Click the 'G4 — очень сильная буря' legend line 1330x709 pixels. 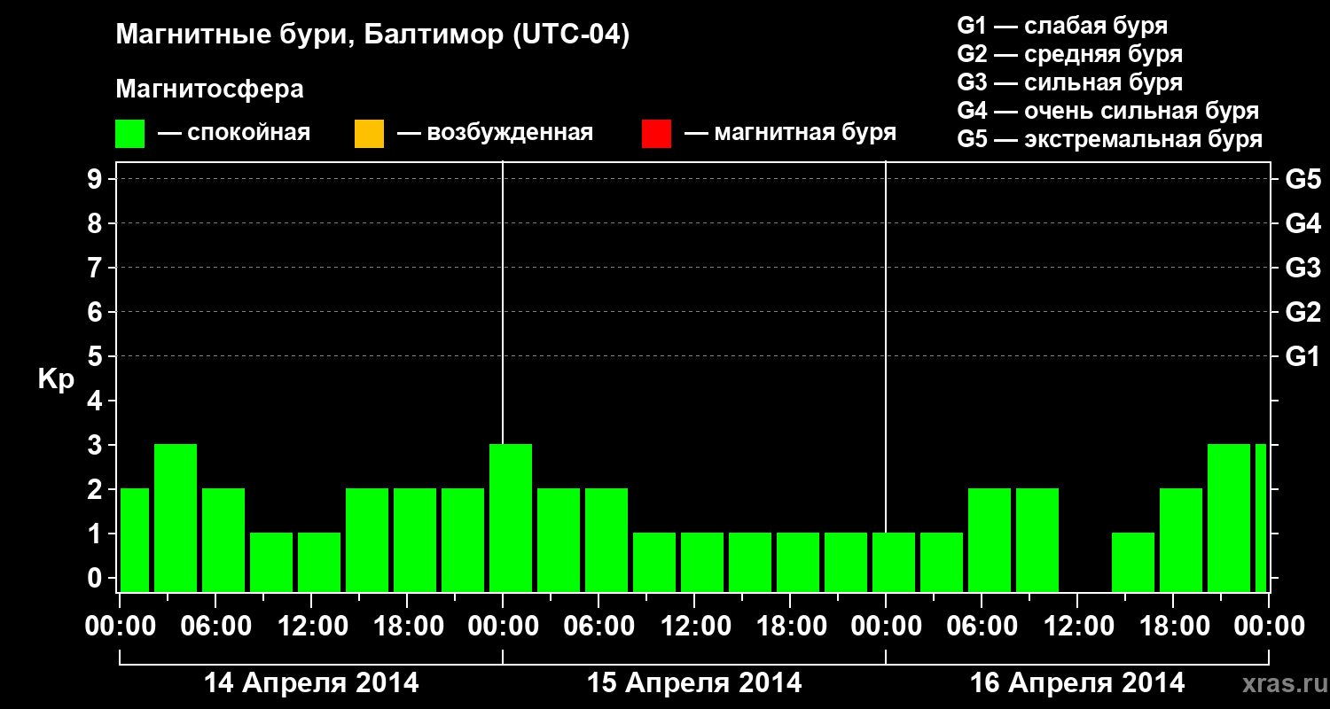click(x=1107, y=111)
